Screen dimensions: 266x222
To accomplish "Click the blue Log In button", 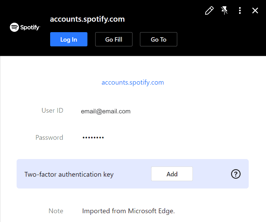I will click(x=69, y=39).
